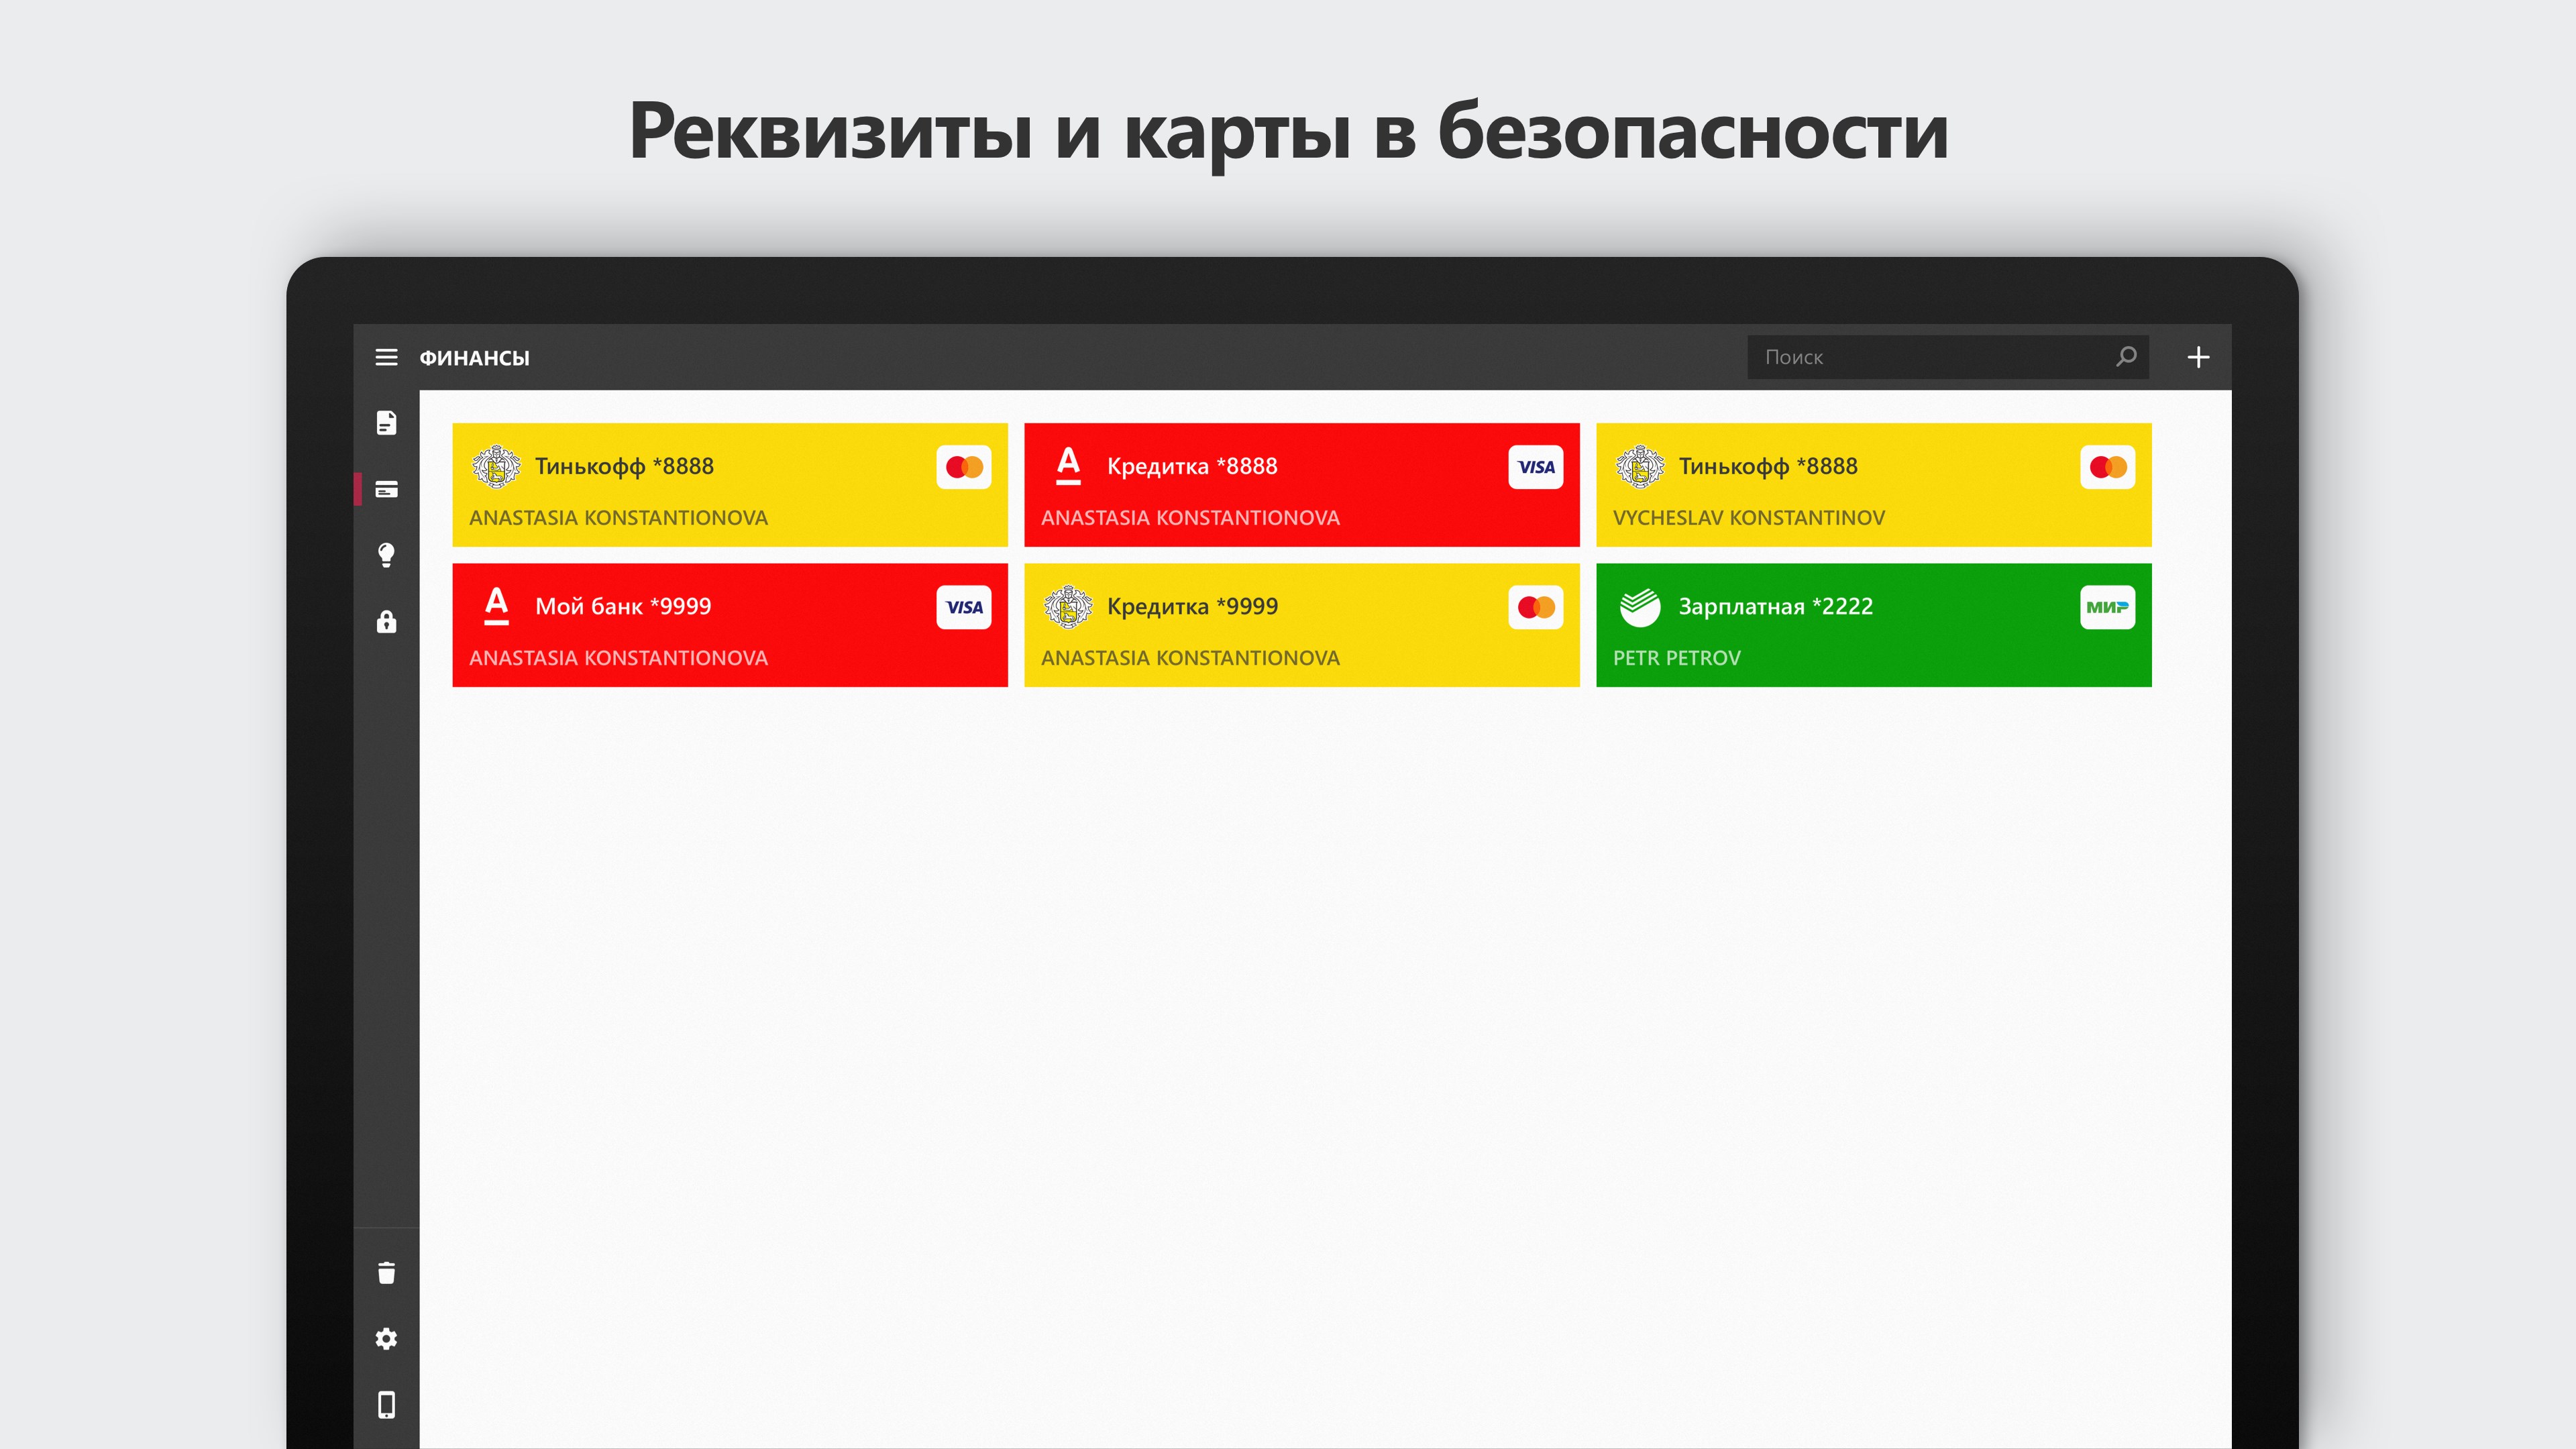This screenshot has height=1449, width=2576.
Task: Open the hamburger navigation menu
Action: tap(386, 357)
